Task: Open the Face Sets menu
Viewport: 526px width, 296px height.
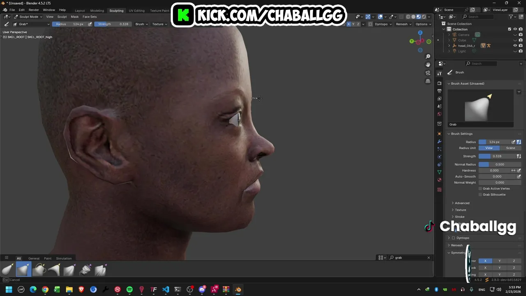Action: click(90, 17)
